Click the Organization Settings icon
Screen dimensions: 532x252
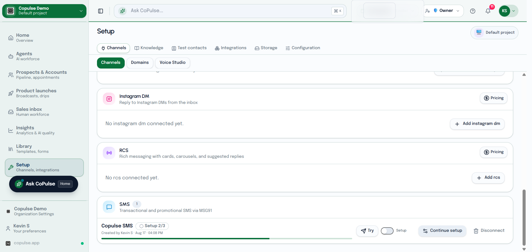click(x=8, y=211)
